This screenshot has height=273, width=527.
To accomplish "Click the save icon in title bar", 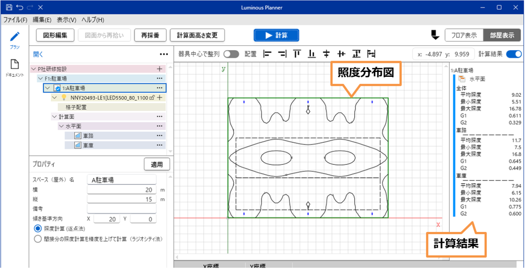I will click(x=9, y=8).
